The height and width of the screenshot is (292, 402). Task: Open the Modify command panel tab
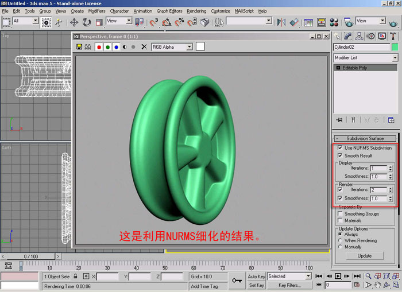[x=348, y=36]
